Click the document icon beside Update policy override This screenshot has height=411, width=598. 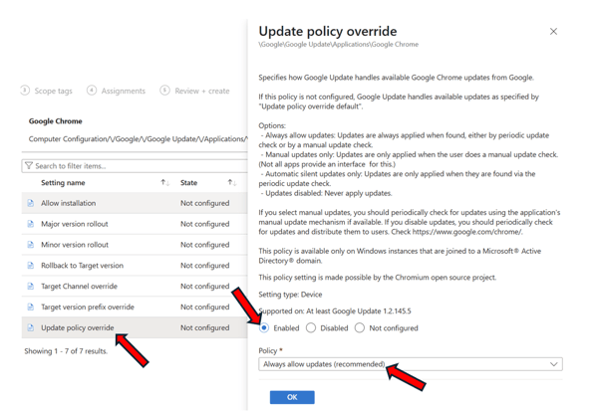[x=31, y=327]
